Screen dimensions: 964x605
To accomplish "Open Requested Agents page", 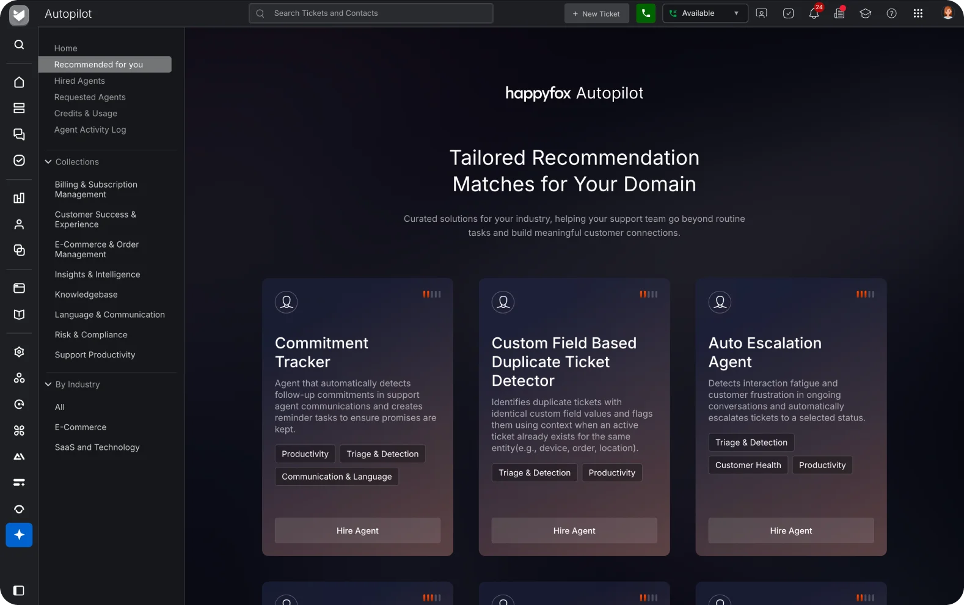I will pyautogui.click(x=90, y=97).
